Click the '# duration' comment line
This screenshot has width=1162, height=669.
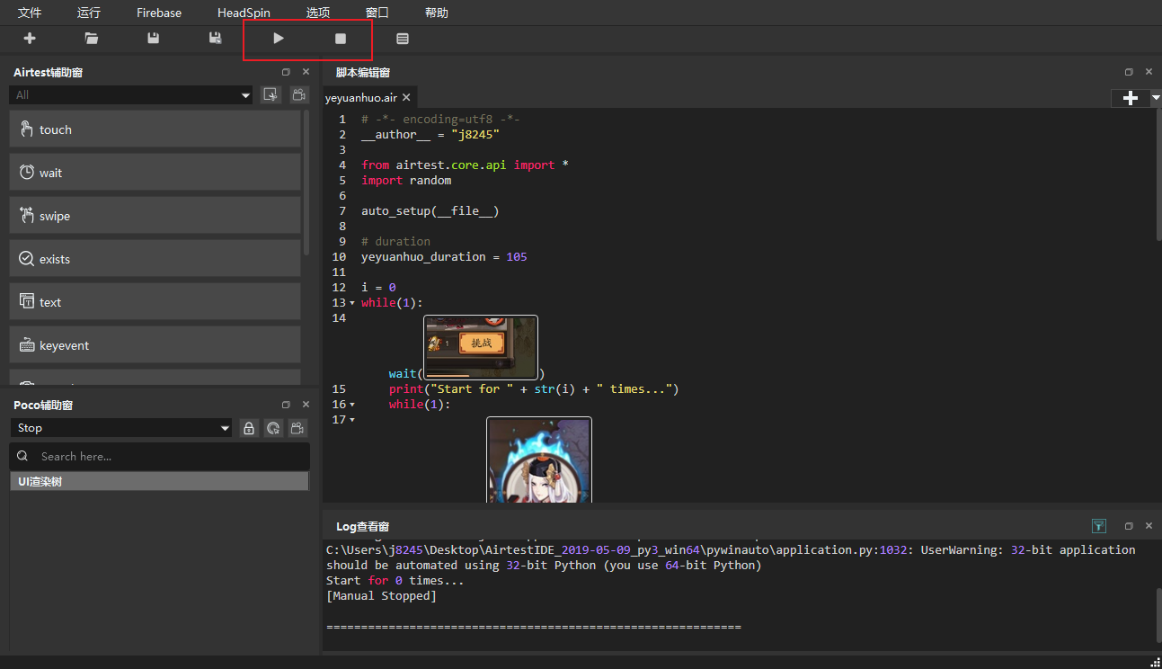(395, 242)
